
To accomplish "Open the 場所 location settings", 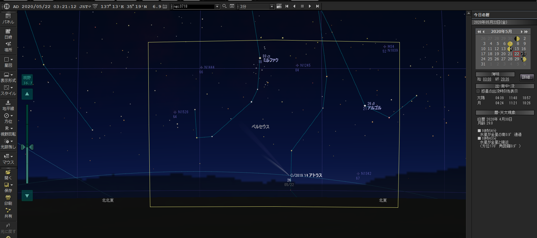I will 8,47.
